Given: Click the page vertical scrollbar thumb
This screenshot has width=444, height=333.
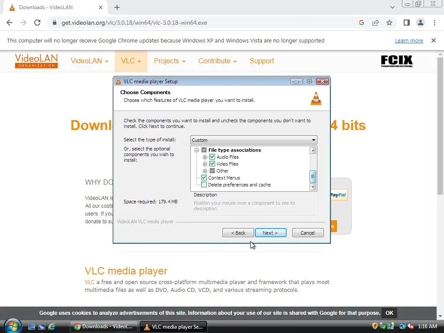Looking at the screenshot, I should 440,126.
